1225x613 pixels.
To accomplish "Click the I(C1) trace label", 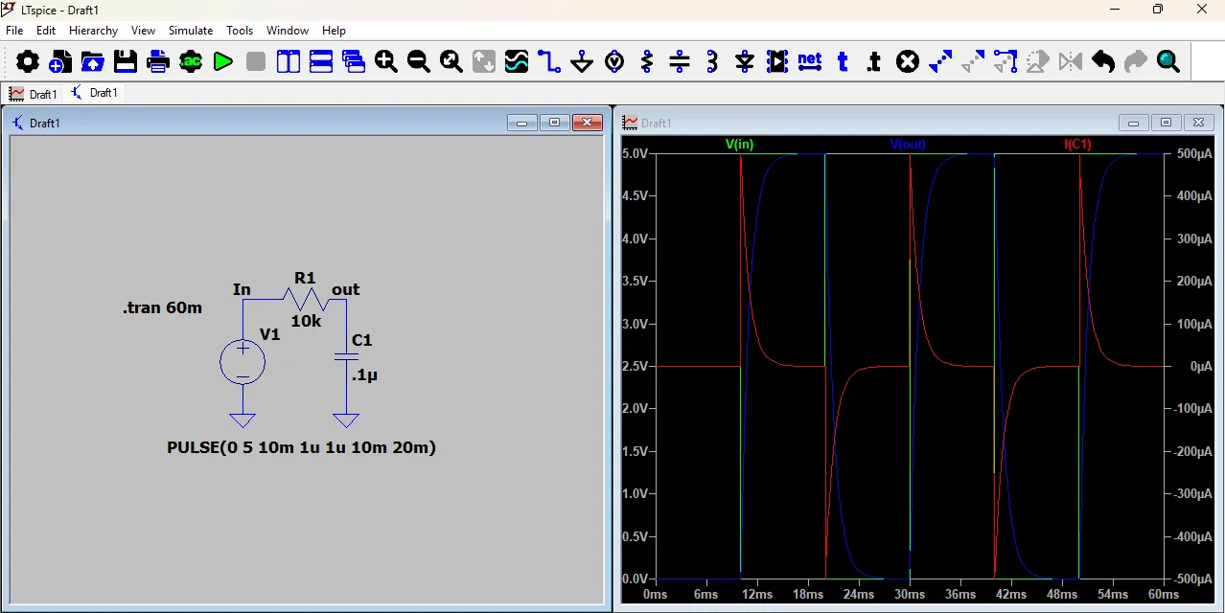I will coord(1077,145).
